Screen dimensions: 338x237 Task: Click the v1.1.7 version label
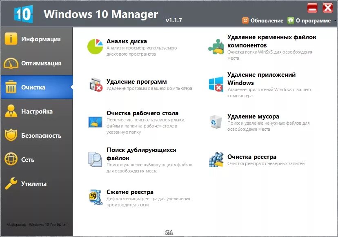pyautogui.click(x=174, y=20)
